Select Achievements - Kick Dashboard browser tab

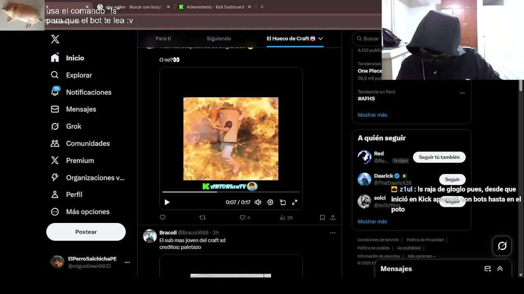click(x=215, y=7)
